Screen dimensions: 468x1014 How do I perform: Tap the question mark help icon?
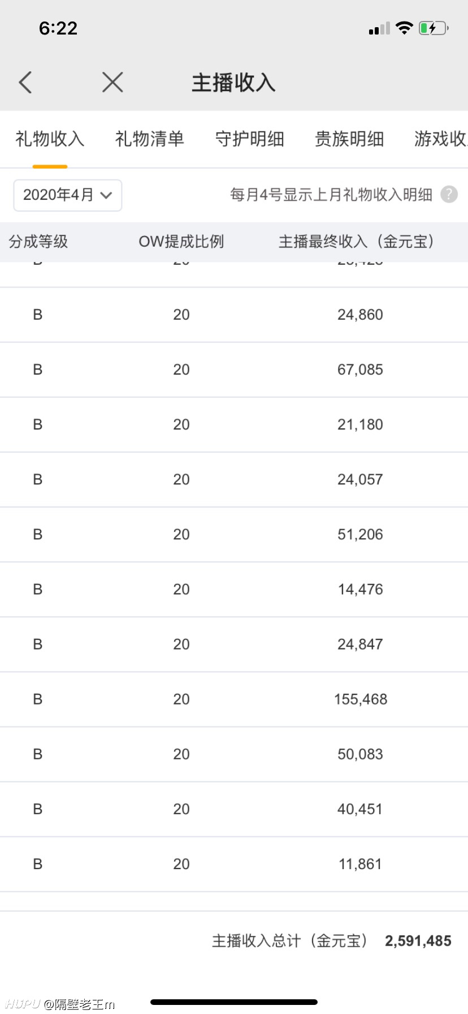pyautogui.click(x=449, y=195)
